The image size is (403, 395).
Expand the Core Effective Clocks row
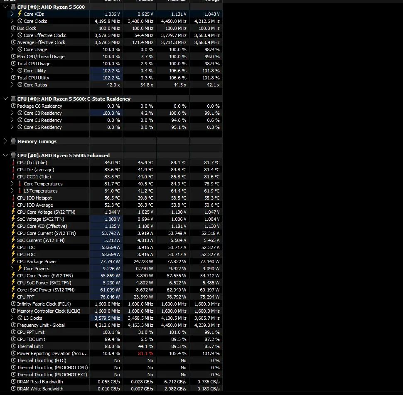tap(12, 35)
